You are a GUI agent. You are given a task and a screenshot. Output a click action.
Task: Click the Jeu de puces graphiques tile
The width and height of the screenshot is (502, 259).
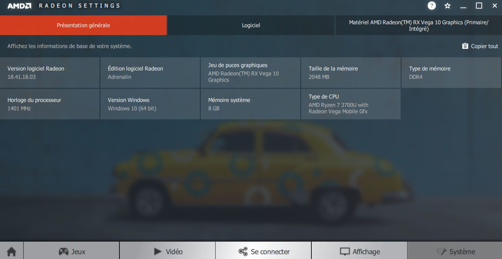point(250,72)
